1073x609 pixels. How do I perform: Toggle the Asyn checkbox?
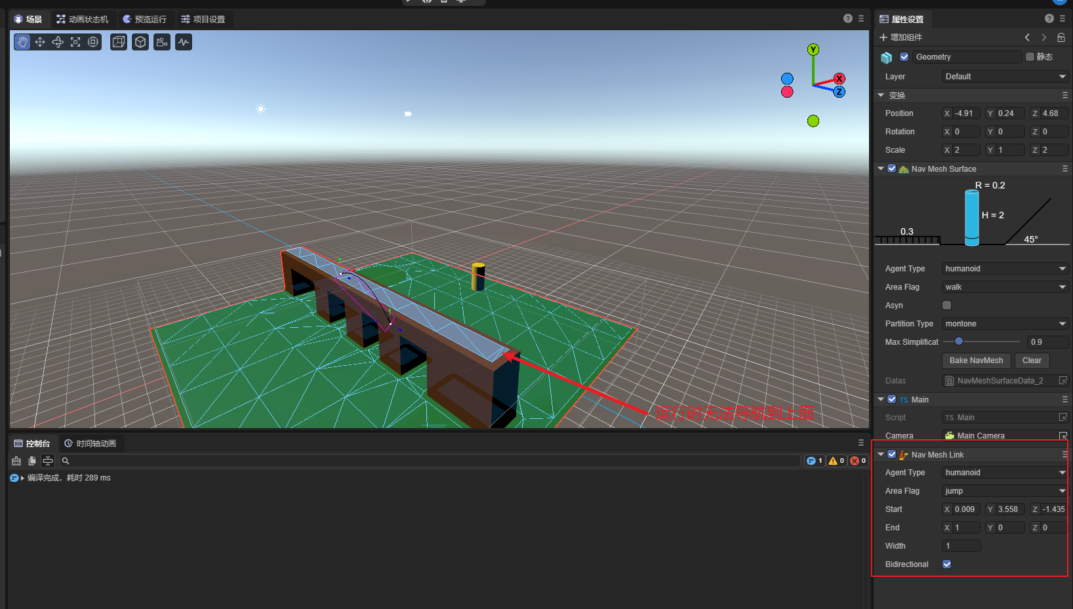946,305
